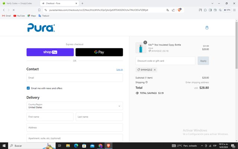Screen dimensions: 238x149
Task: Uncheck Email me with news and offers
Action: click(28, 88)
